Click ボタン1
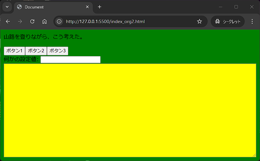The width and height of the screenshot is (260, 161). (x=14, y=51)
